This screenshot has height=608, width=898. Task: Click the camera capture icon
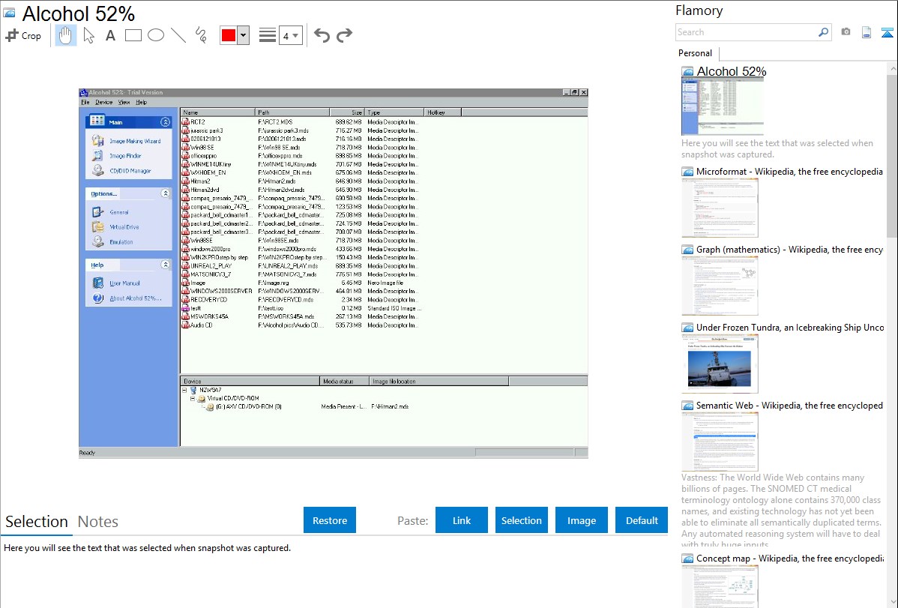(x=846, y=32)
